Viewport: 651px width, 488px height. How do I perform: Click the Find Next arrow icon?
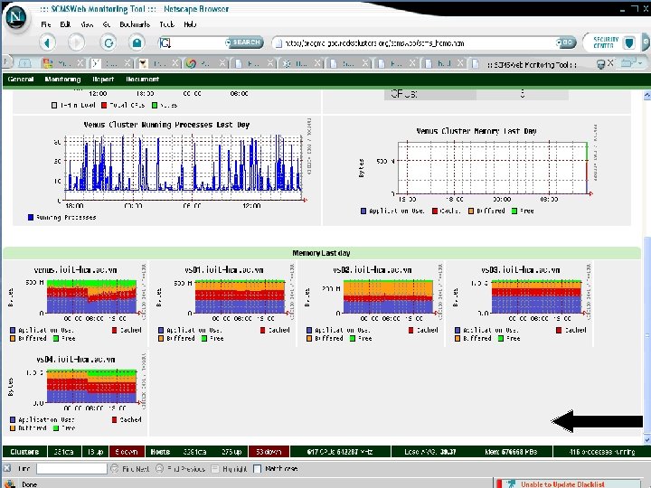pos(115,468)
